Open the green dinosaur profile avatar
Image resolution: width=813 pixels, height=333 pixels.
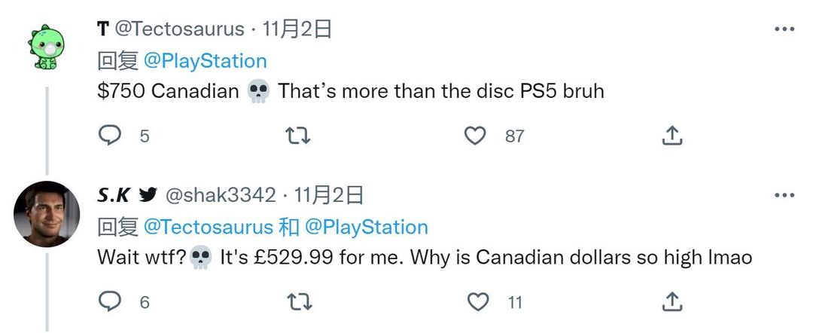pyautogui.click(x=47, y=47)
